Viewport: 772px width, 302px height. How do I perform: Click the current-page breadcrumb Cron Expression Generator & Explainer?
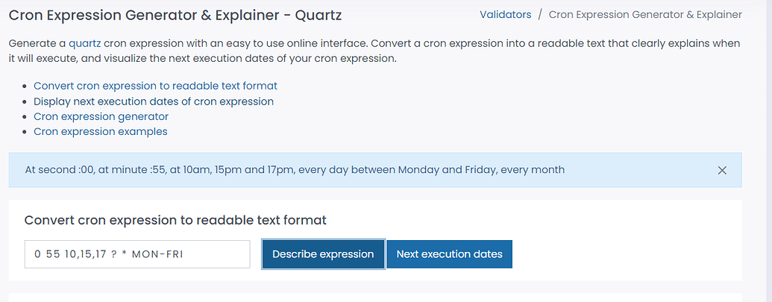(x=645, y=14)
